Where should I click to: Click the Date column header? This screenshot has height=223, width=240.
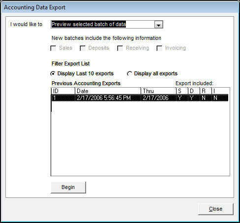pos(108,91)
